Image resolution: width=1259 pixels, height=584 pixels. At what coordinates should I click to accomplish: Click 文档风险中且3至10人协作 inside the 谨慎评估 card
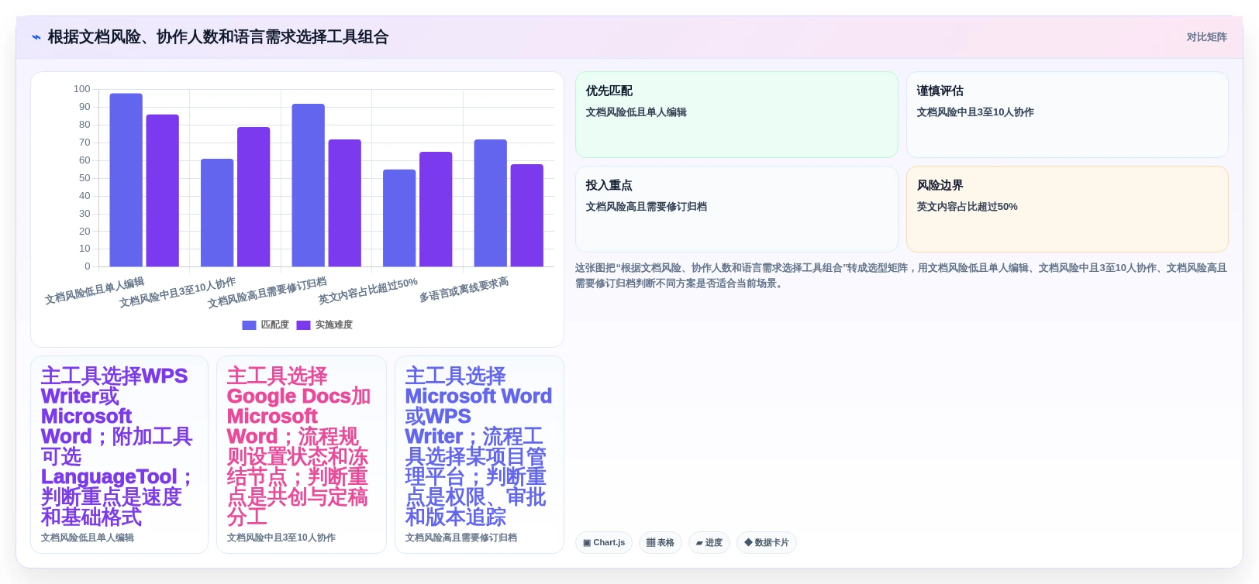(975, 112)
